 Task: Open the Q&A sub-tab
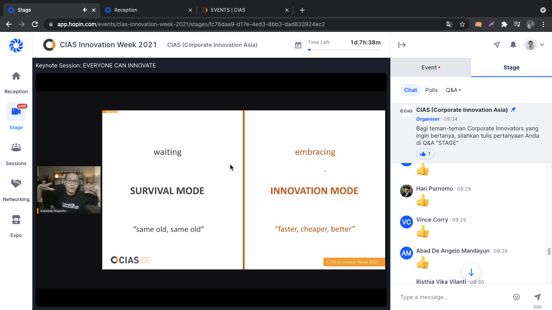point(453,90)
